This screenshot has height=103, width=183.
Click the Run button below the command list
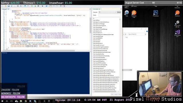tap(112, 94)
